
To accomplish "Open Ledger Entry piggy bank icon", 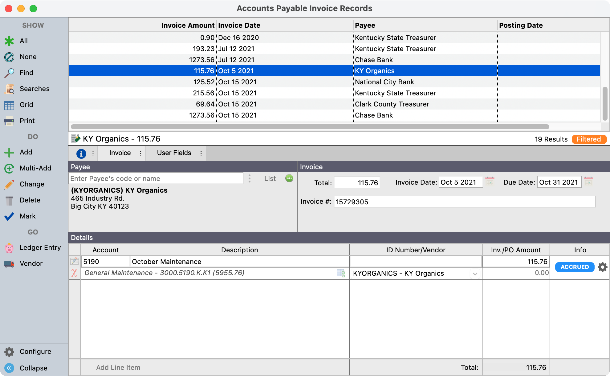I will coord(9,248).
